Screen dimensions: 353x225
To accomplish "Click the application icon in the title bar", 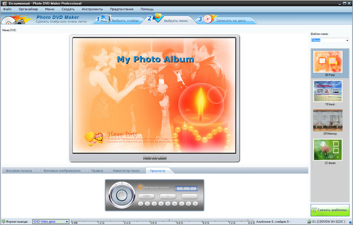I will pos(5,3).
